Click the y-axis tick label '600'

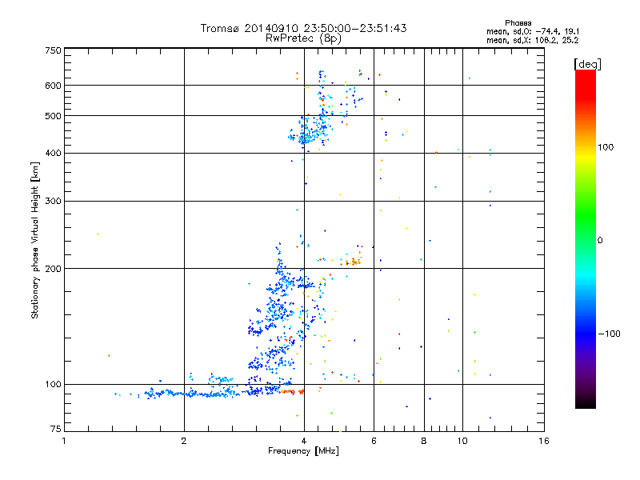53,86
